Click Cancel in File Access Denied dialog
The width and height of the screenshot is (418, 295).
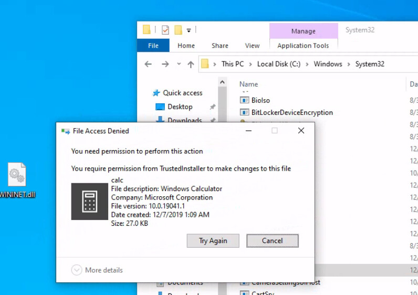point(272,241)
